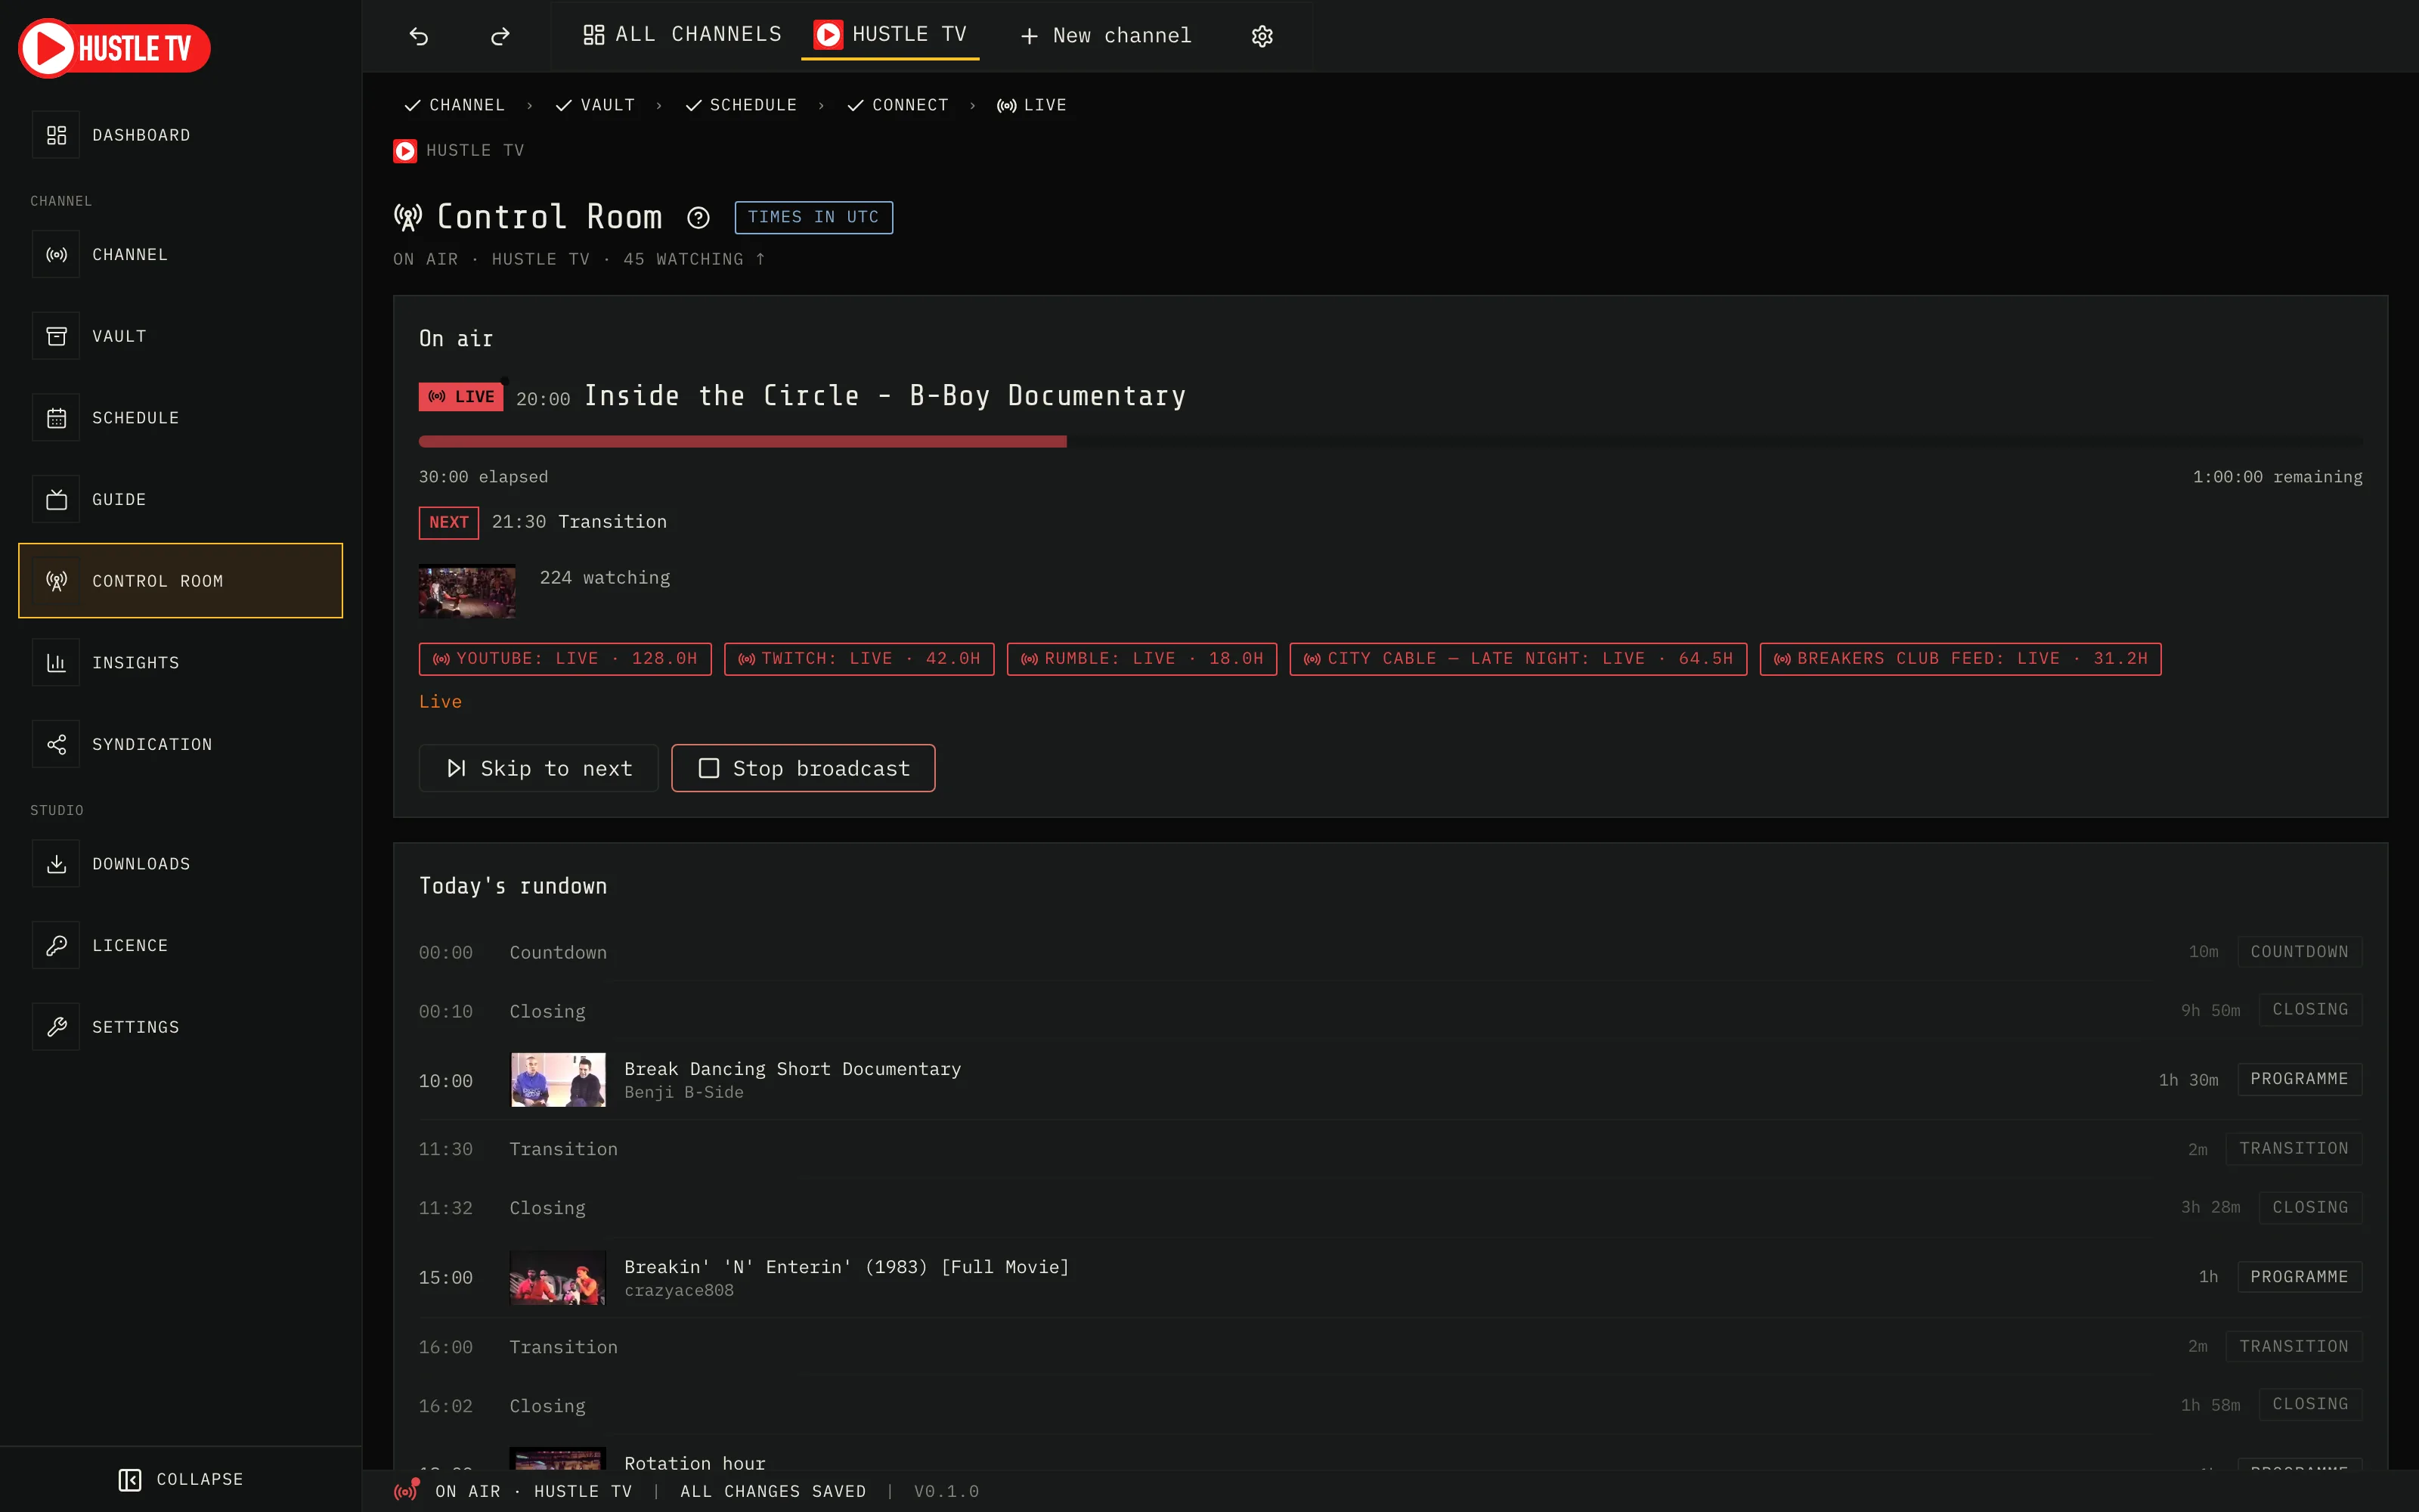Click the YOUTUBE: LIVE 128.0H badge
The image size is (2419, 1512).
[x=565, y=659]
